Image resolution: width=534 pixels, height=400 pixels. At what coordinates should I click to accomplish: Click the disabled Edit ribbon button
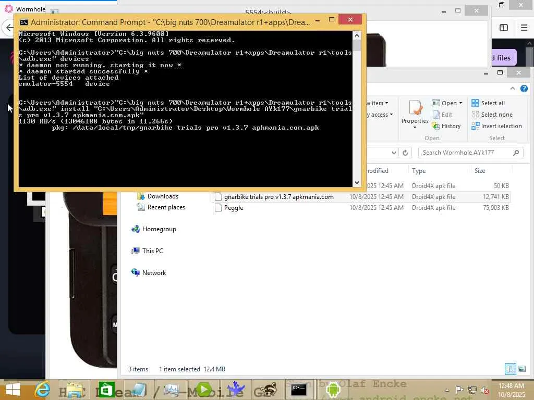click(x=442, y=115)
